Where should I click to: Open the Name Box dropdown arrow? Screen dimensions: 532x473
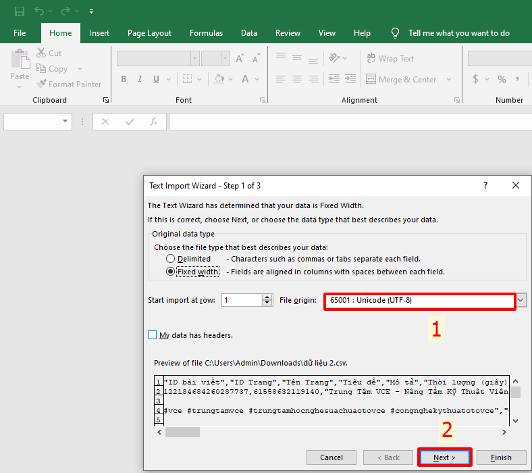coord(65,121)
